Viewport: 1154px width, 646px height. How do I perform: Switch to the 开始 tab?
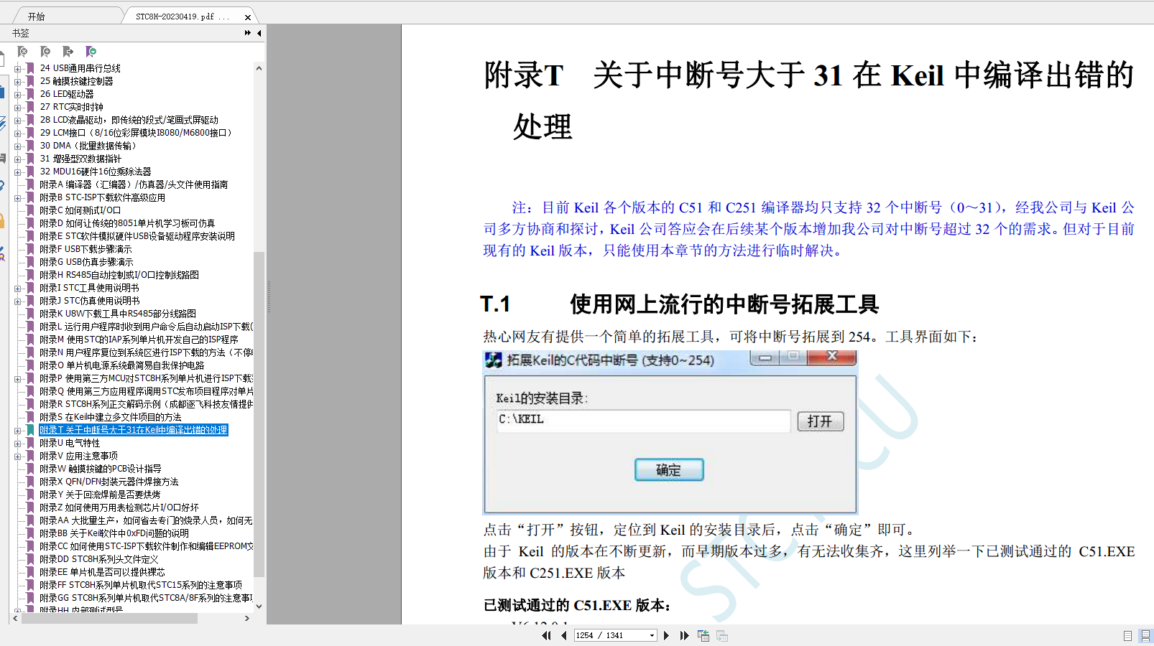pos(36,17)
